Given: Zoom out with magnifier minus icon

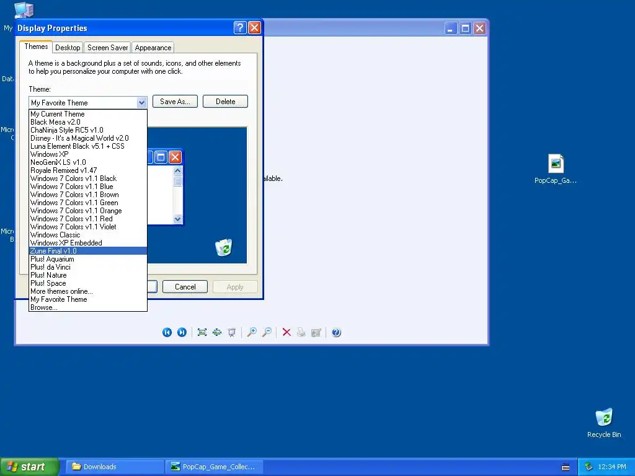Looking at the screenshot, I should 267,332.
